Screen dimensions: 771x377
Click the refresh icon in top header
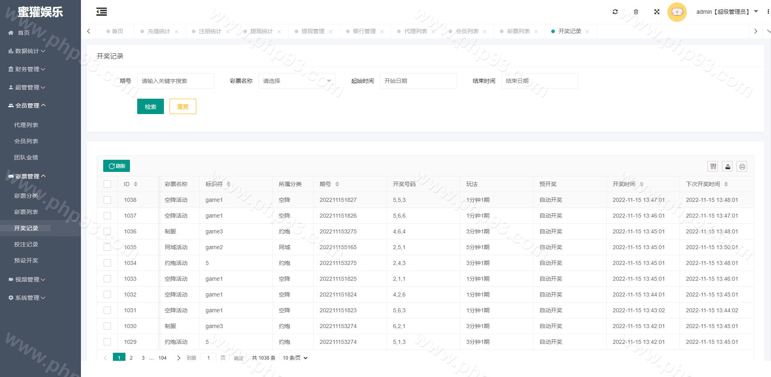point(615,12)
